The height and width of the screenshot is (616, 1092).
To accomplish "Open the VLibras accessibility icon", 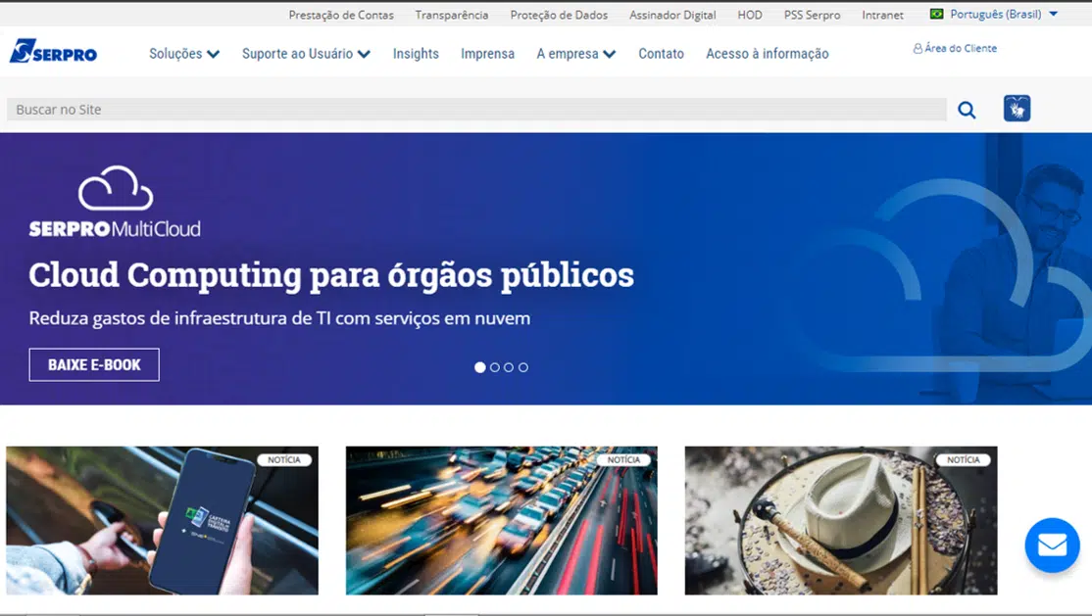I will click(1017, 109).
